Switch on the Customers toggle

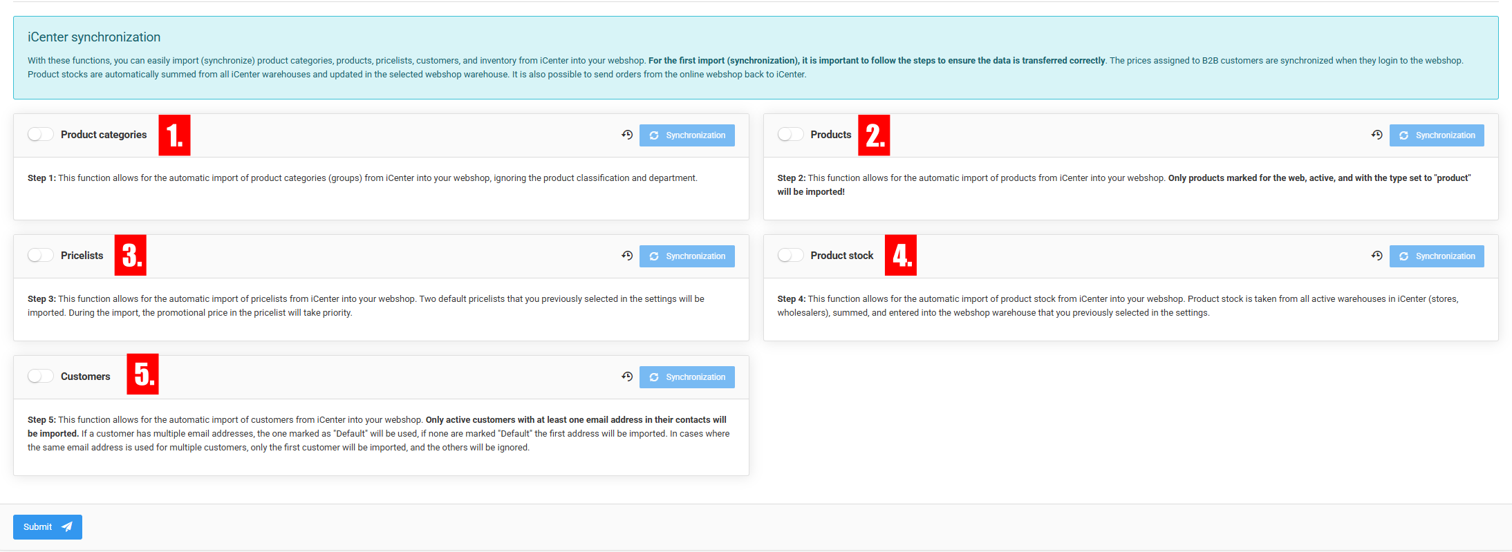point(41,377)
